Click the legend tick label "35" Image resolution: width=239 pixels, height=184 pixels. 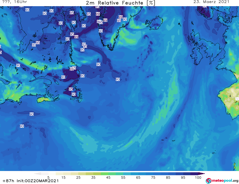point(93,177)
